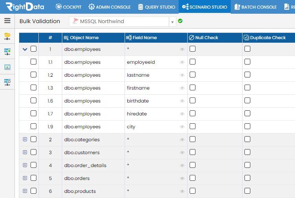Enable Duplicate Check for hiredate
This screenshot has width=295, height=198.
pyautogui.click(x=248, y=113)
